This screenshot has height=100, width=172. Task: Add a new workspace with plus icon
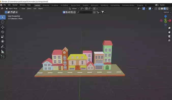(x=146, y=5)
